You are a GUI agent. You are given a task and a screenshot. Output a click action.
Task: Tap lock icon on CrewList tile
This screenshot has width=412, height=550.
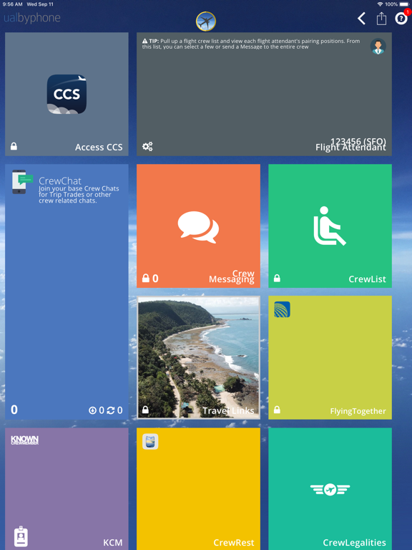coord(277,278)
